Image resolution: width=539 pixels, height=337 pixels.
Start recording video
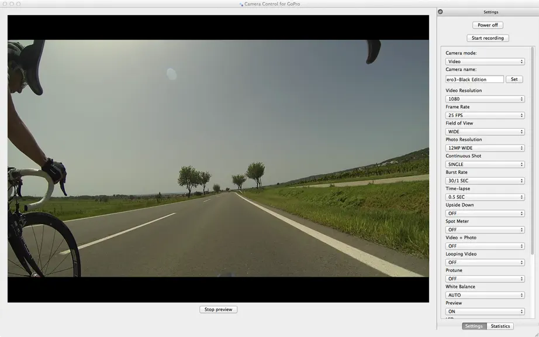point(488,38)
